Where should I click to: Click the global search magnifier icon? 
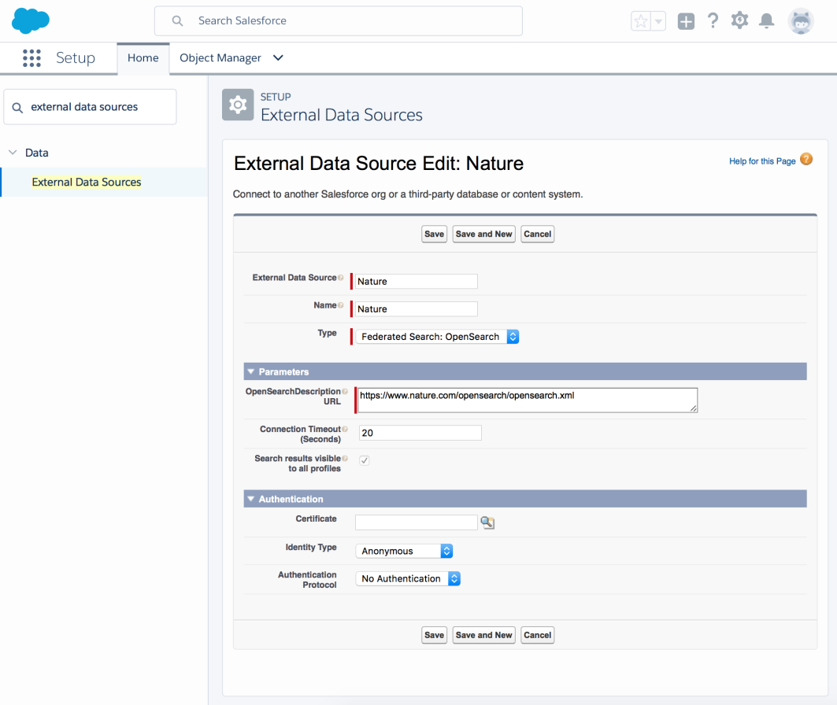tap(177, 21)
